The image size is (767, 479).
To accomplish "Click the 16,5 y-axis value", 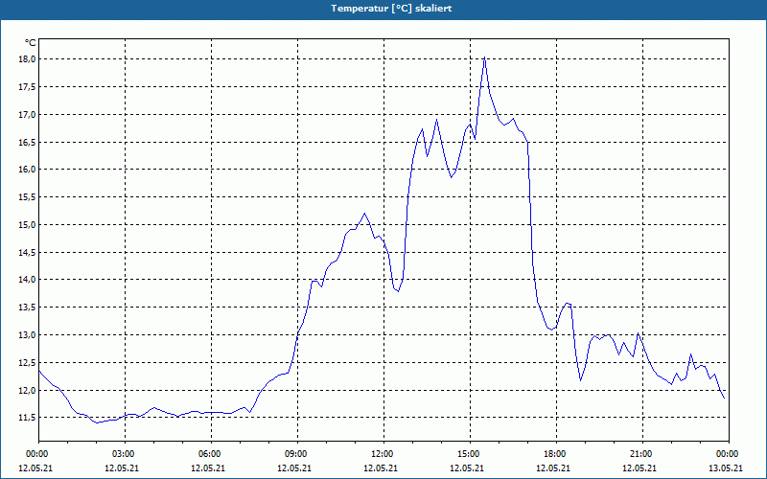I will click(28, 142).
